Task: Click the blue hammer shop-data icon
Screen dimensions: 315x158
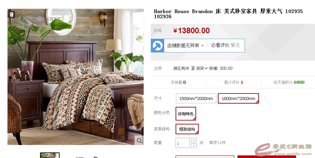Action: pyautogui.click(x=158, y=46)
